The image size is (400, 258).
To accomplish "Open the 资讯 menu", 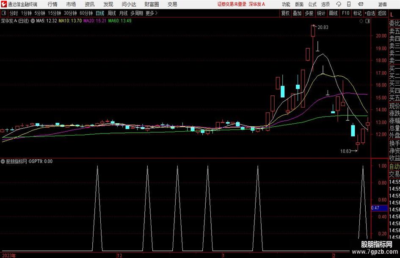I will tap(90, 4).
